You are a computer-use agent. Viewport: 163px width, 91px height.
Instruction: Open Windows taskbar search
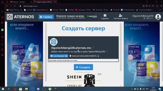[9, 89]
